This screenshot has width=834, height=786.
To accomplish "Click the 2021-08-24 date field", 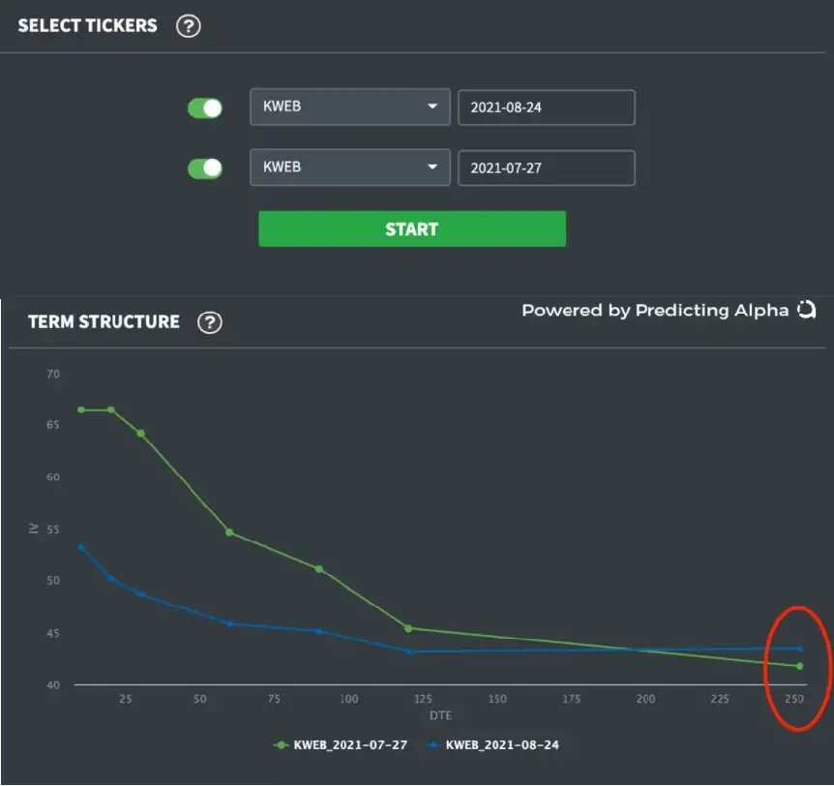I will pyautogui.click(x=546, y=107).
